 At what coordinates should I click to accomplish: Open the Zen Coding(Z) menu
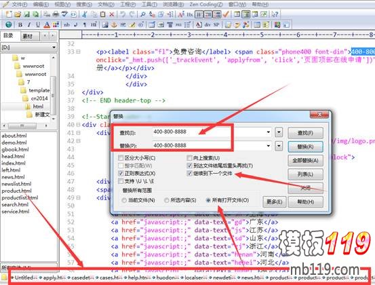206,4
